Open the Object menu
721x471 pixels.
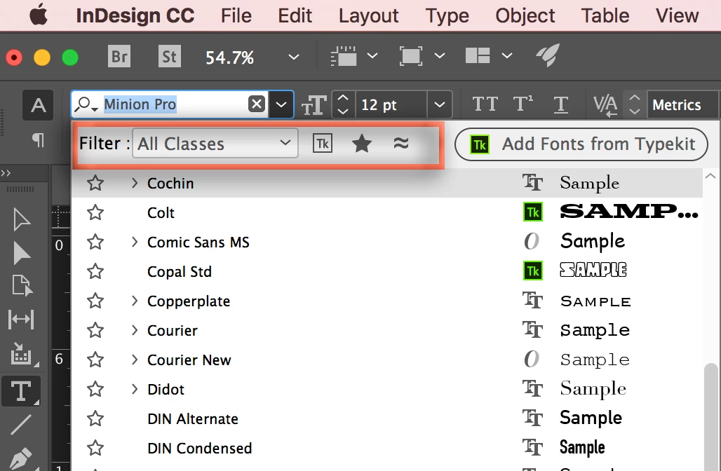pyautogui.click(x=525, y=15)
